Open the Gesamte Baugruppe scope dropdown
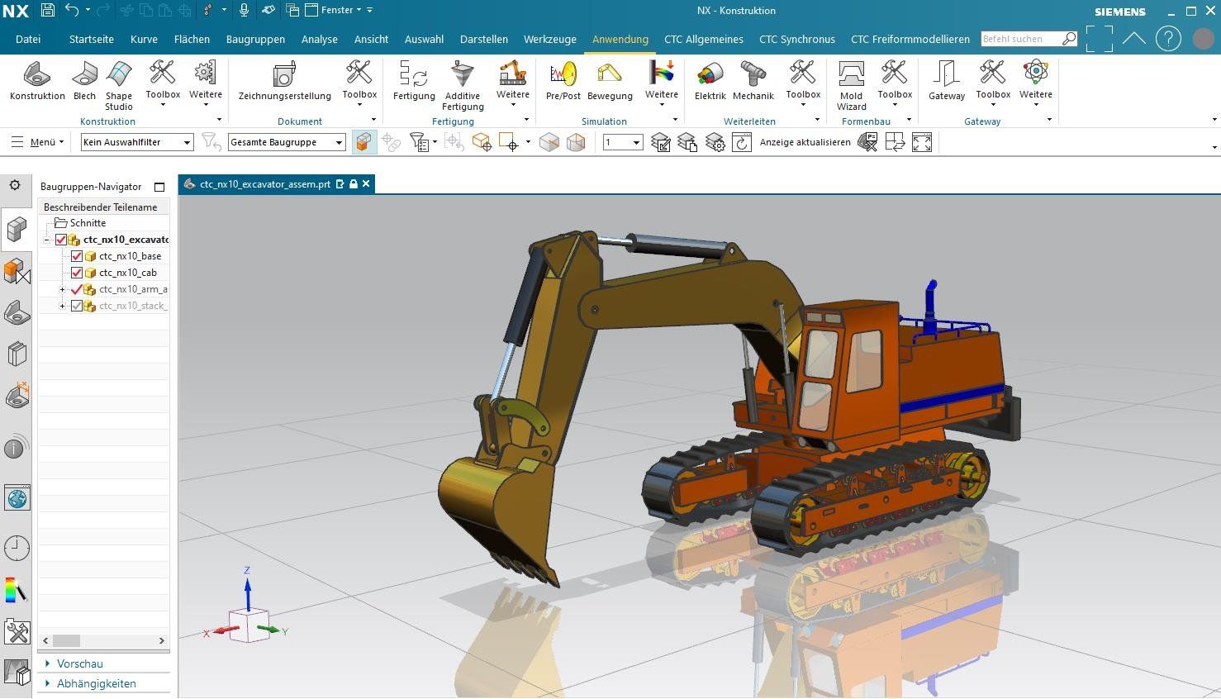 [x=286, y=142]
